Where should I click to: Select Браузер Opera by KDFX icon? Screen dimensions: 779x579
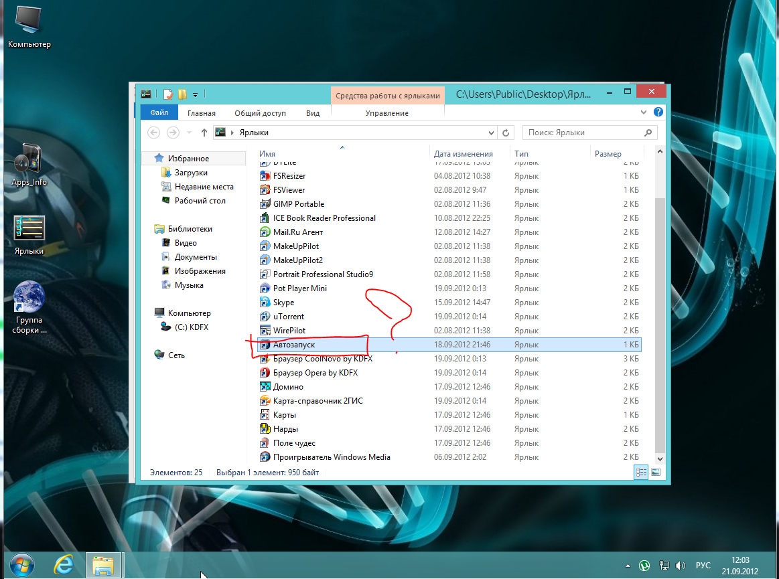pos(265,372)
